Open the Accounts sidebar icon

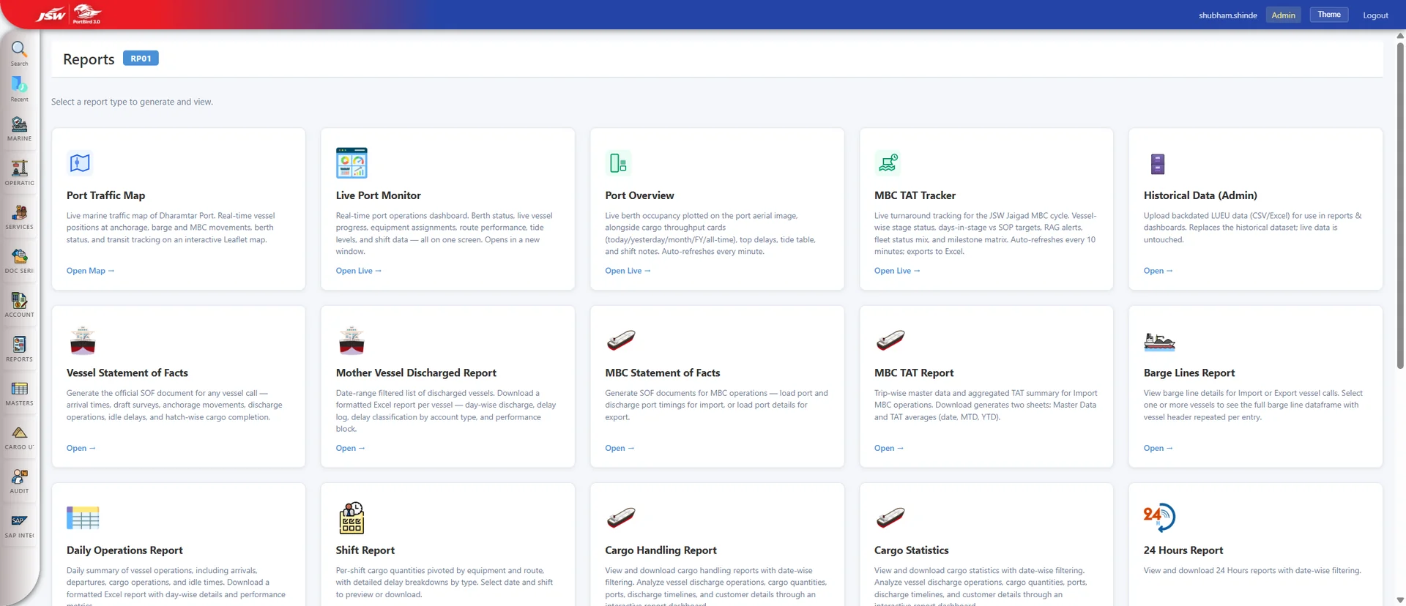pyautogui.click(x=20, y=300)
